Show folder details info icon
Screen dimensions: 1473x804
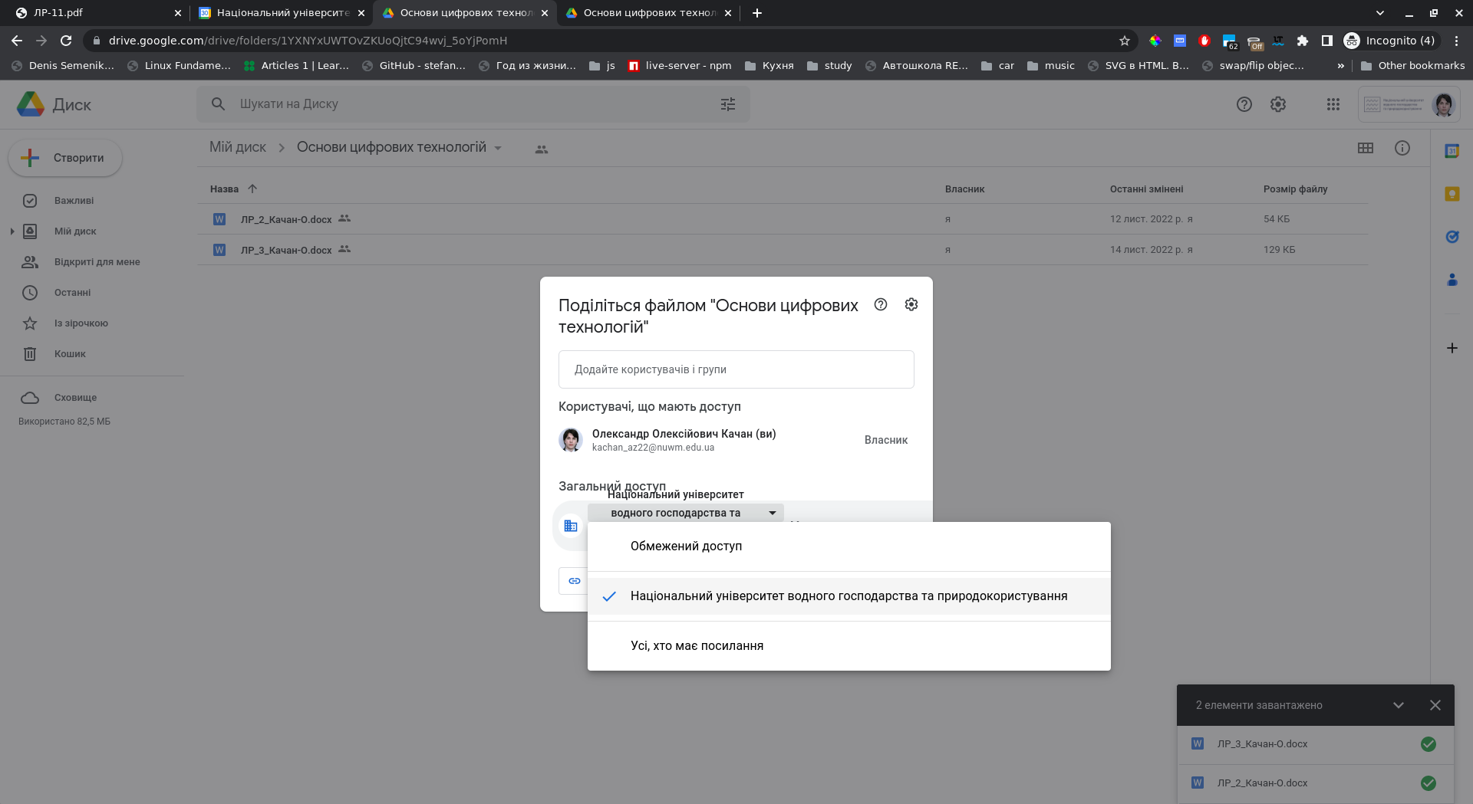[x=1402, y=148]
